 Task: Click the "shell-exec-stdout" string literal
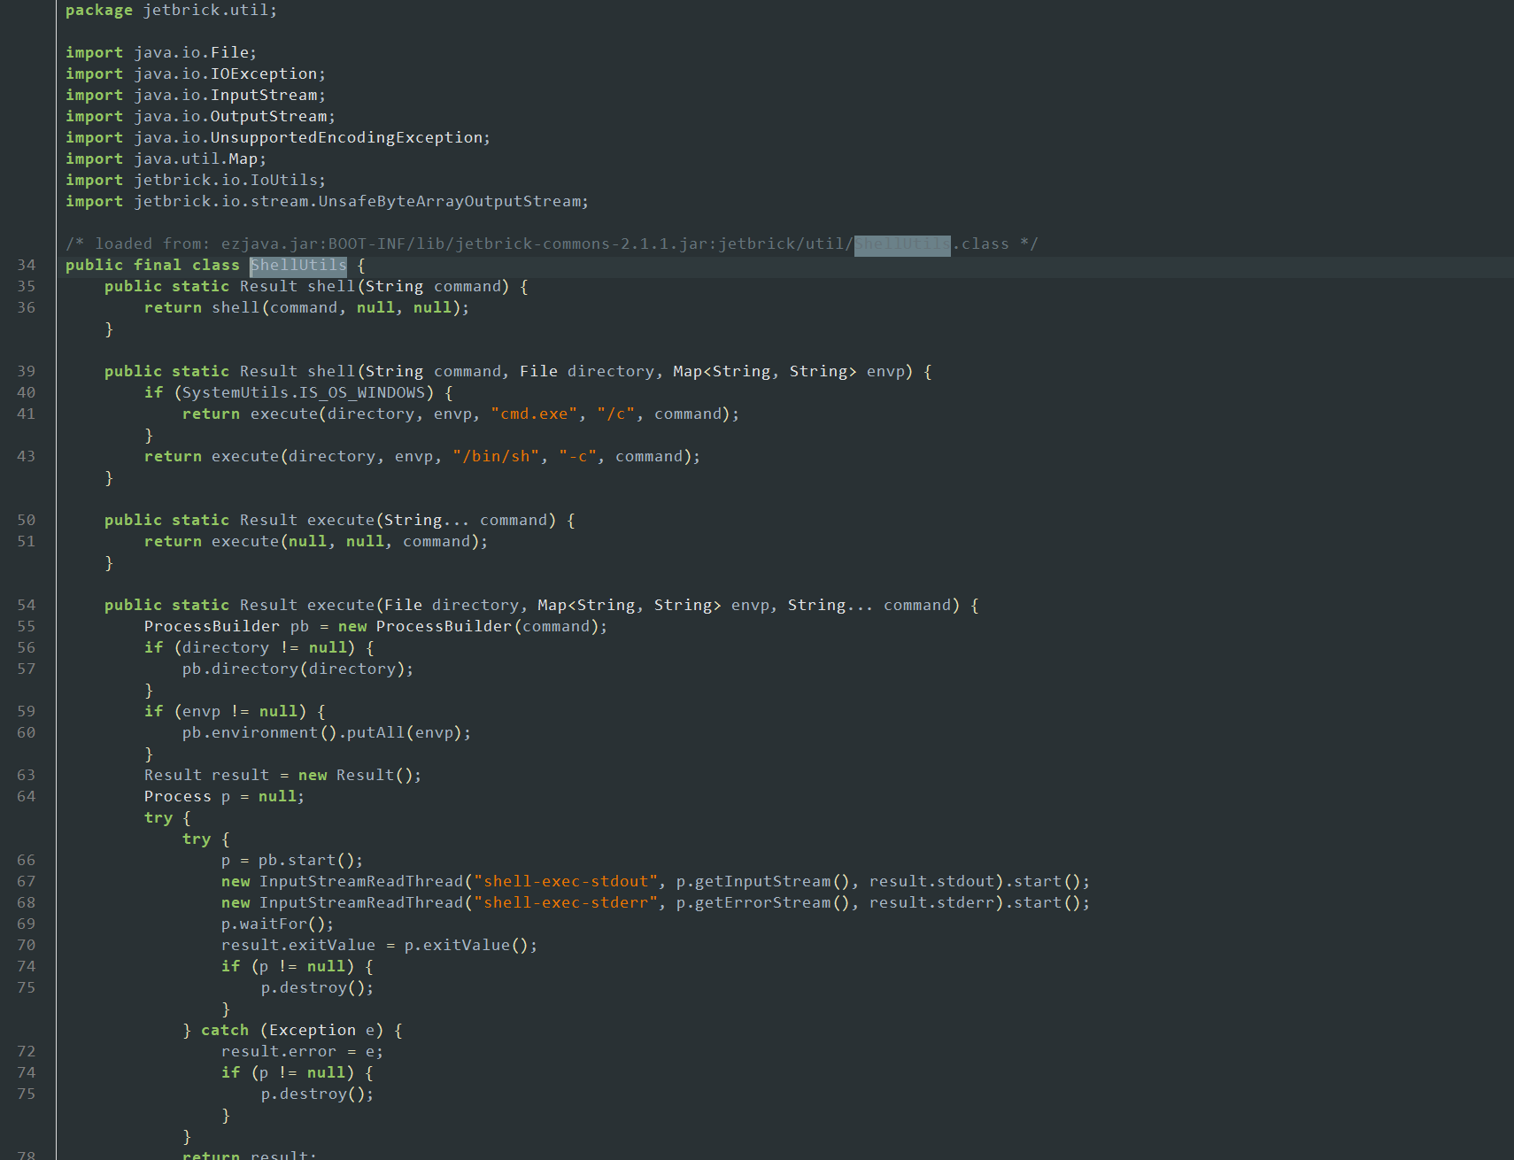[566, 881]
